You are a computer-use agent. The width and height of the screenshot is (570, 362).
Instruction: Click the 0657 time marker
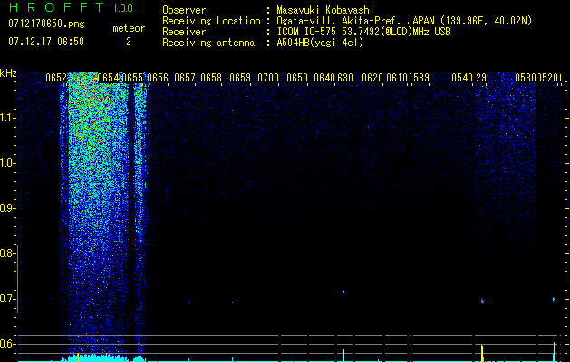coord(185,78)
